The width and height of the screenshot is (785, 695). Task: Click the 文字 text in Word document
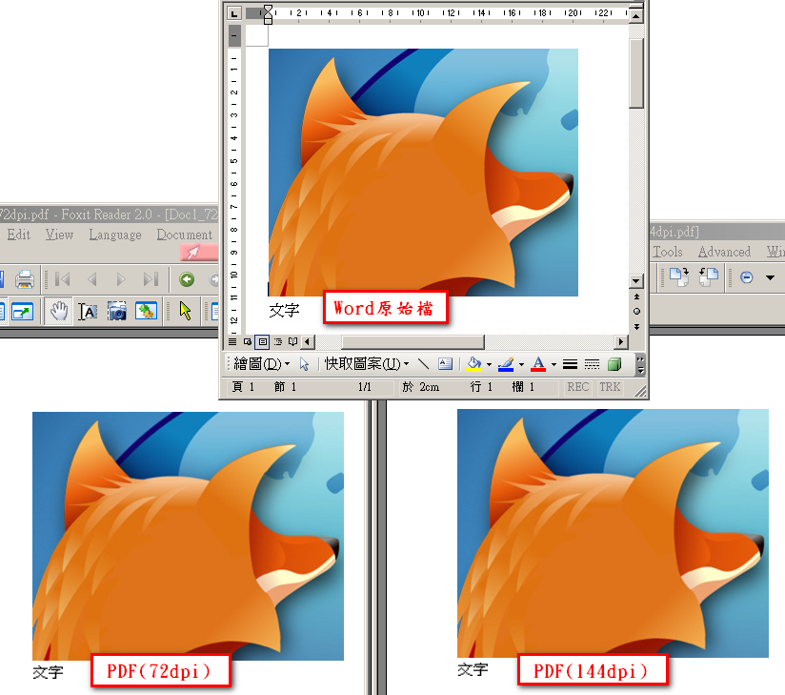click(x=284, y=310)
